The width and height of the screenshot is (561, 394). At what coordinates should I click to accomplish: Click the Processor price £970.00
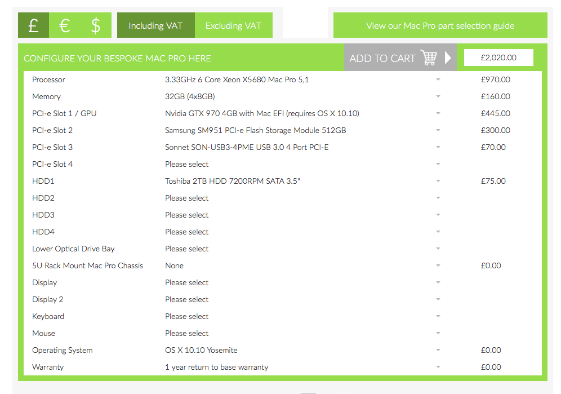pos(496,79)
